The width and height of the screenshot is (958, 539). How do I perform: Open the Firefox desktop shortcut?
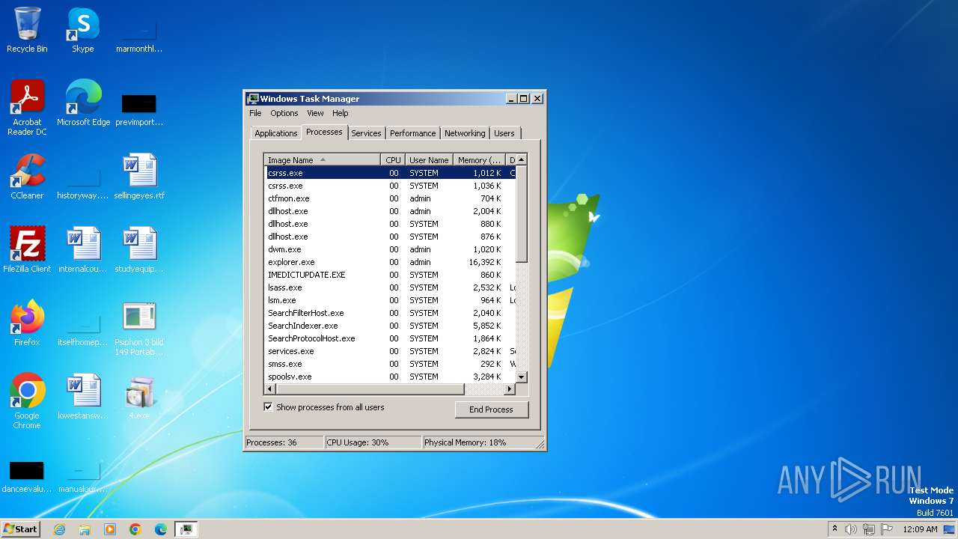(x=27, y=323)
